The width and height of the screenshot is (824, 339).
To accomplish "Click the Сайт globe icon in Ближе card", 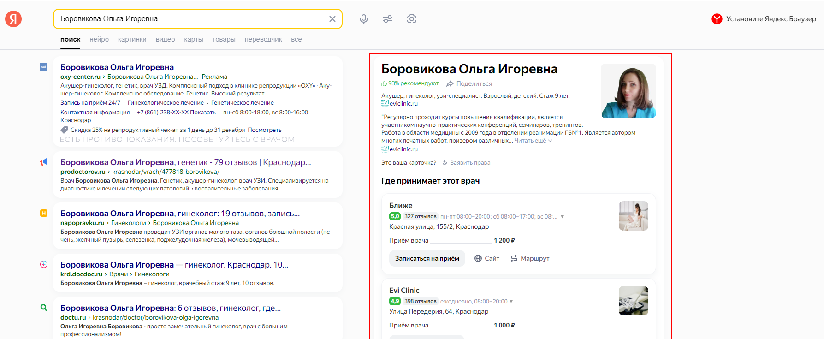I will [478, 258].
